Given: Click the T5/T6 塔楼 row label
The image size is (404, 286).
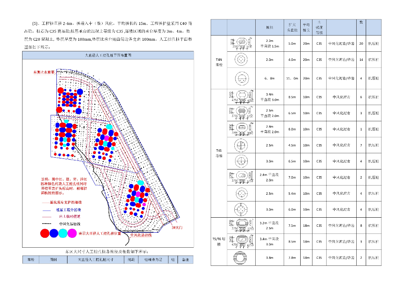Looking at the screenshot, I should tap(219, 242).
